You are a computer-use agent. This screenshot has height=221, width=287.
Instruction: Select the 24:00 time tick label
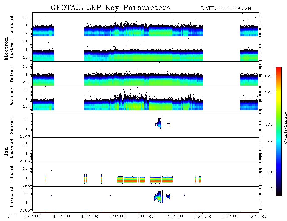259,216
